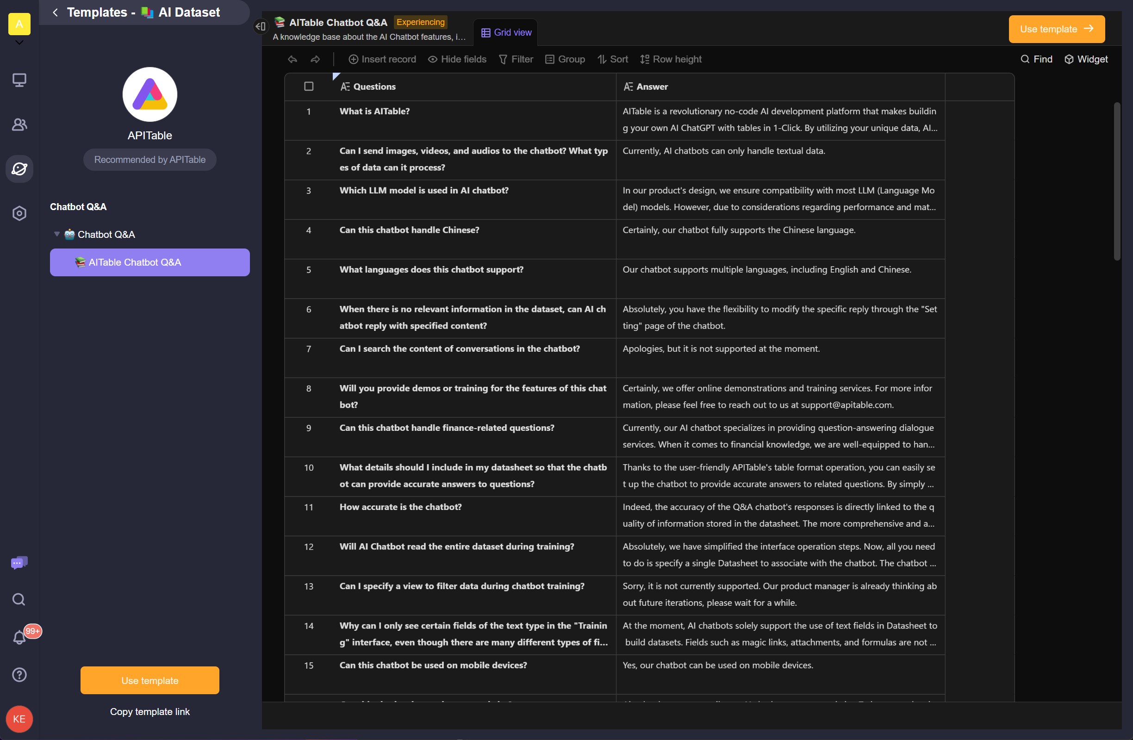Go back from Templates AI Dataset
Image resolution: width=1133 pixels, height=740 pixels.
pos(55,12)
